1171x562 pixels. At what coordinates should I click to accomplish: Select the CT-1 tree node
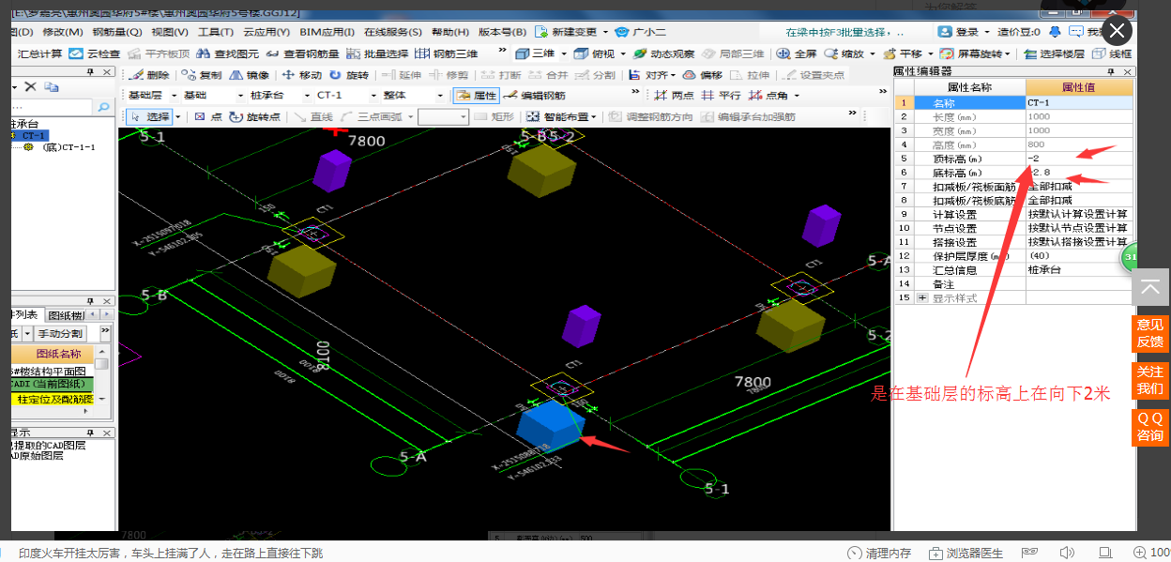34,135
